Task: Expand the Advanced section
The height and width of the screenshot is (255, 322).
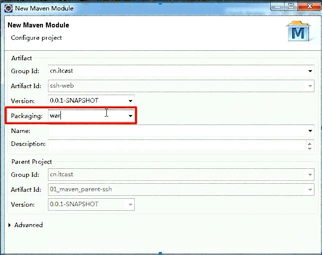Action: point(9,225)
